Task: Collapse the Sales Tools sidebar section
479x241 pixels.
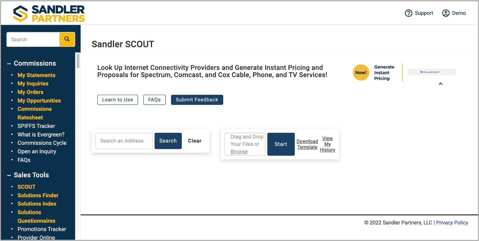Action: tap(9, 175)
